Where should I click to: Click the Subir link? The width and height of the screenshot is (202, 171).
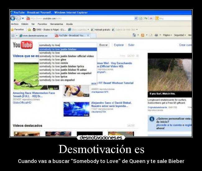pos(131,45)
